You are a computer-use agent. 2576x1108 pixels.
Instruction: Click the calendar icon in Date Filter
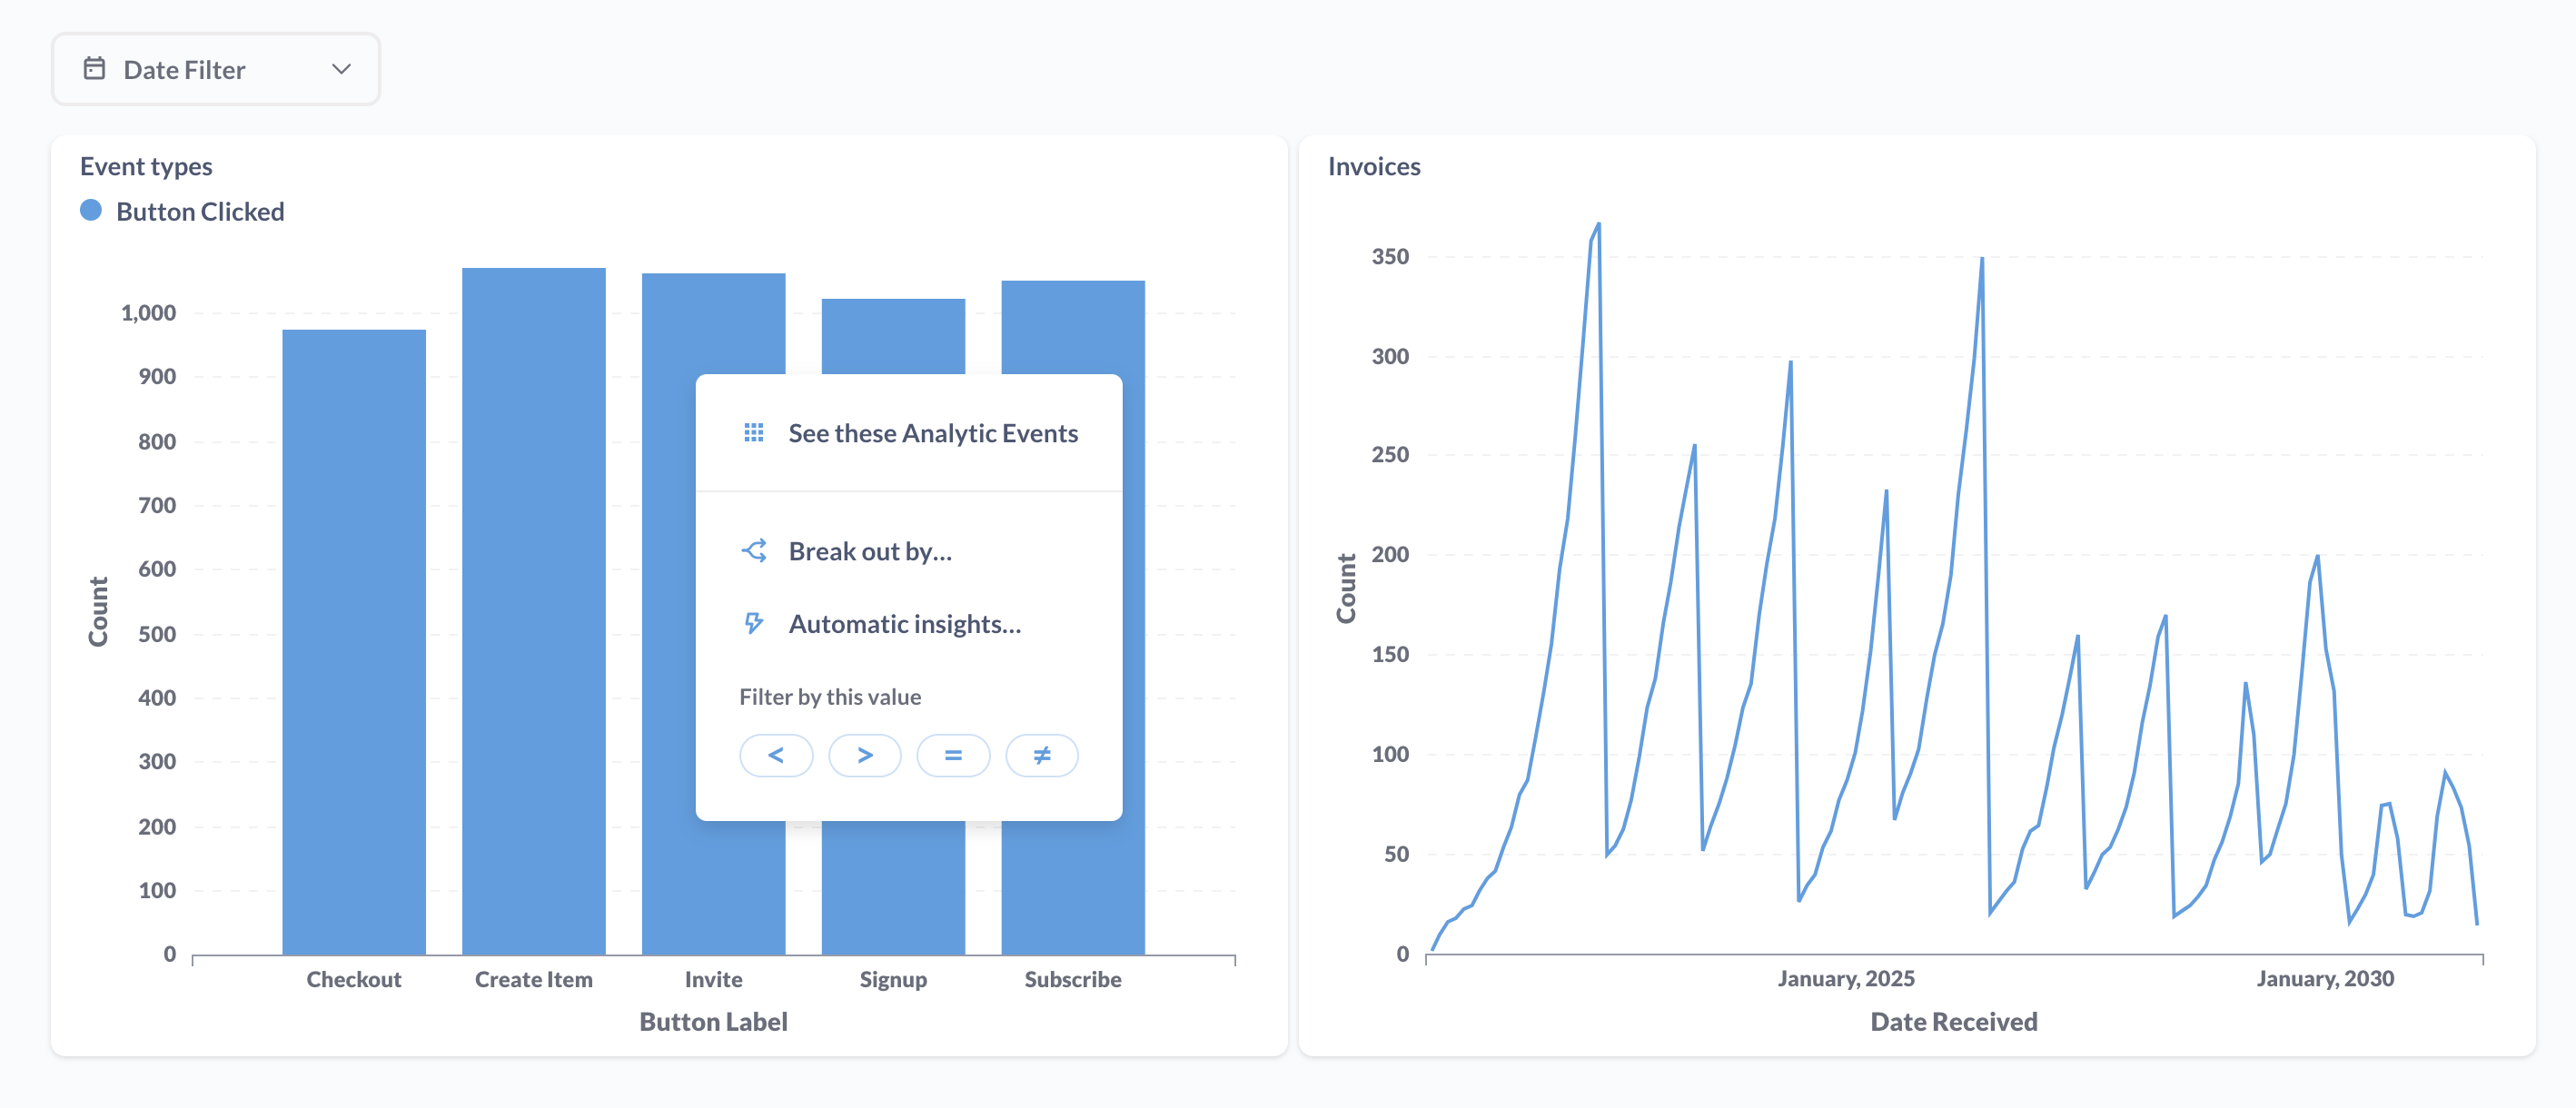click(x=95, y=67)
